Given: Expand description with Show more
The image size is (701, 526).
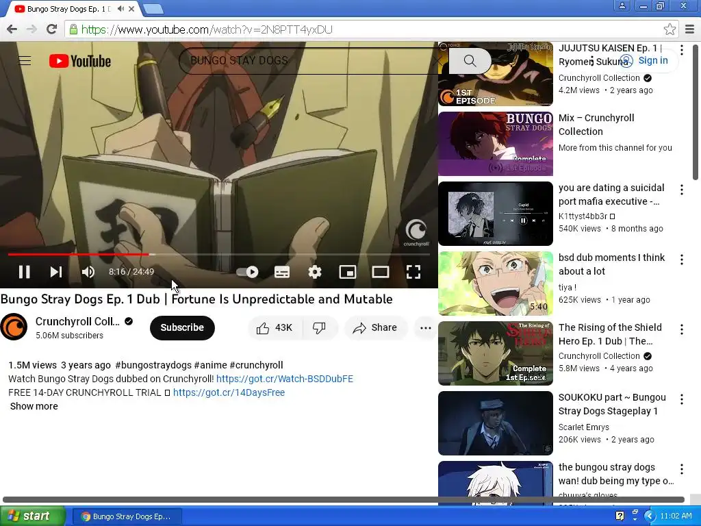Looking at the screenshot, I should tap(34, 406).
